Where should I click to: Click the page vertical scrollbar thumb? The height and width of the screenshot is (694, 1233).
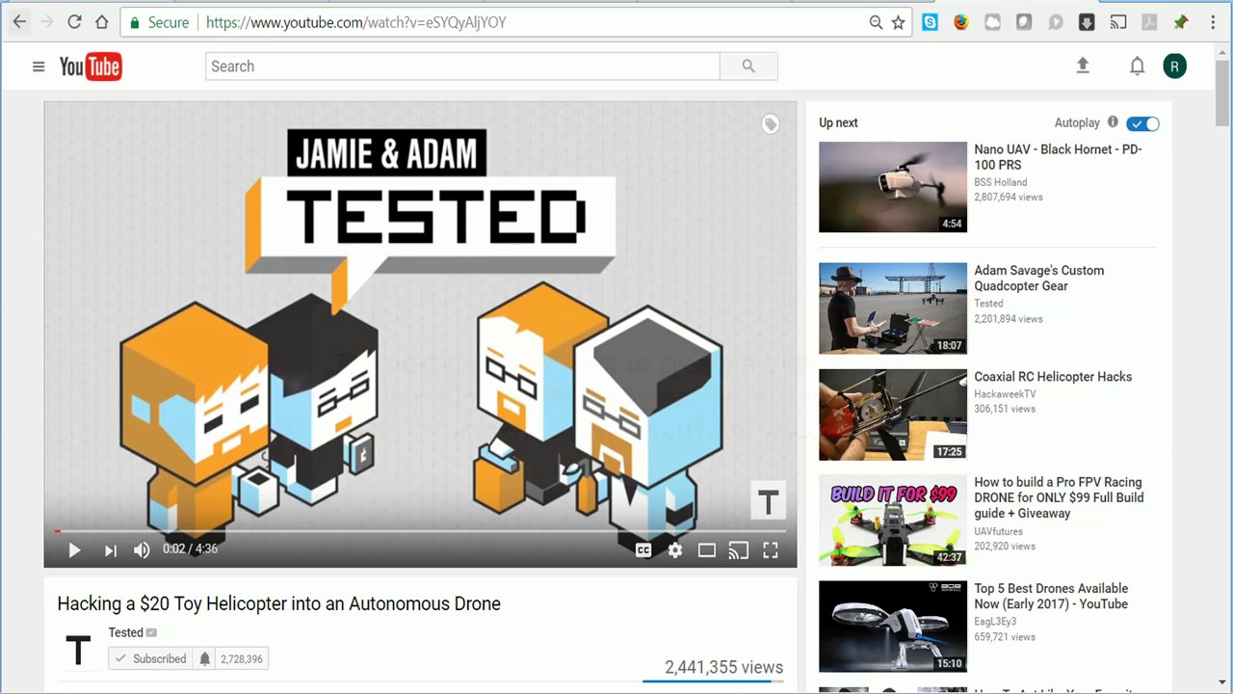coord(1222,92)
